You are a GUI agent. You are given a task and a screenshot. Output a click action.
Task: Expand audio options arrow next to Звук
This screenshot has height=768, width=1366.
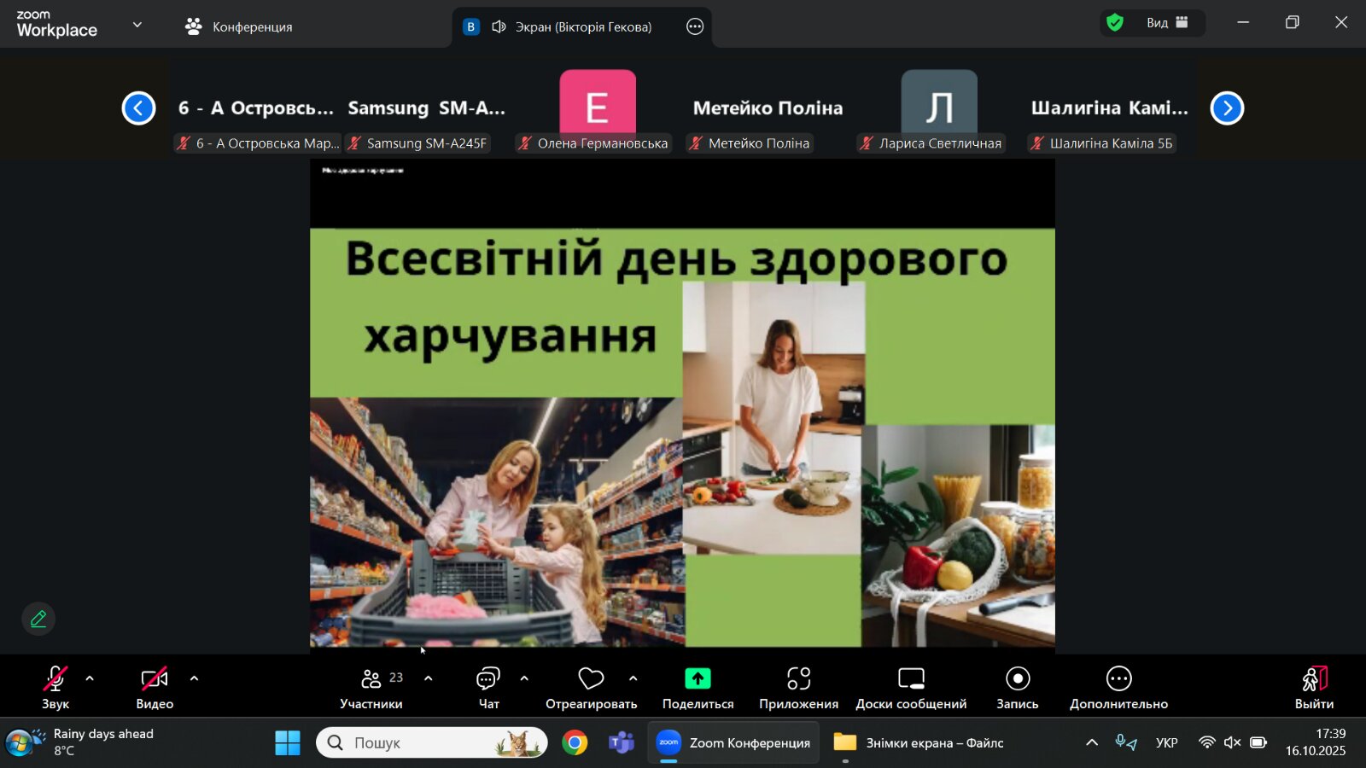[90, 679]
